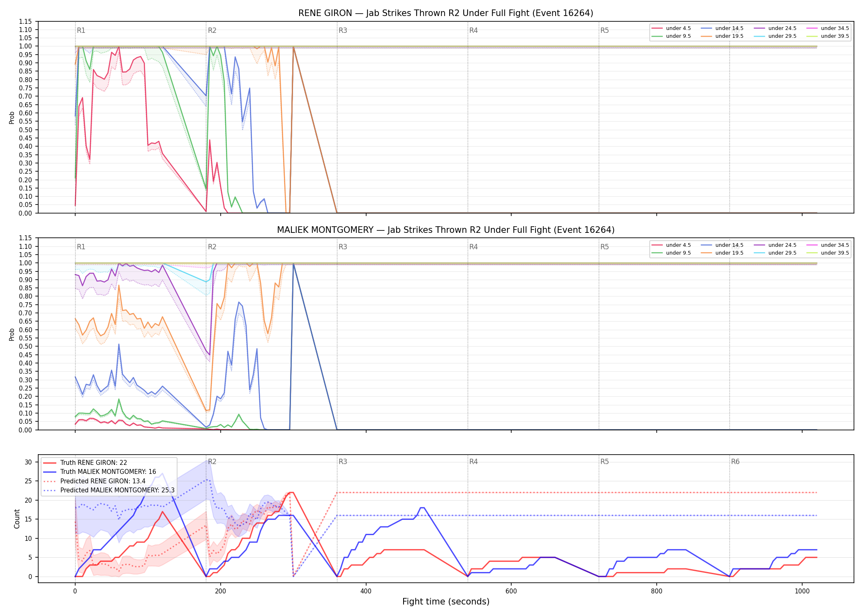863x616 pixels.
Task: Click x-axis tick label '200'
Action: coord(220,591)
